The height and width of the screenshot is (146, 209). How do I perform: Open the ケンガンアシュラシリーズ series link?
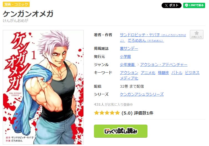[142, 94]
